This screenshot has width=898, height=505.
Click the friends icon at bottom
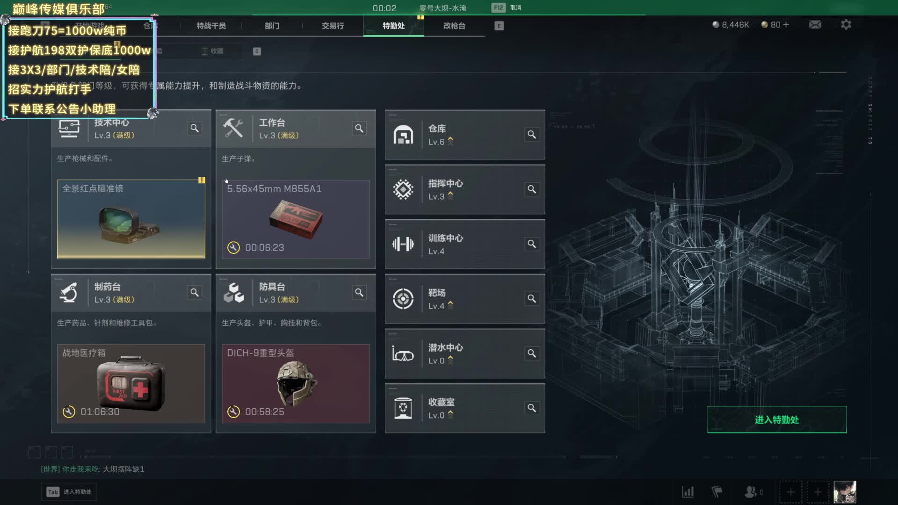coord(751,492)
